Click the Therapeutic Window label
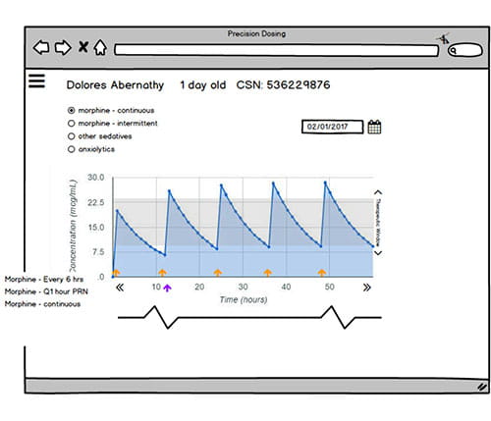This screenshot has height=421, width=491. [x=378, y=223]
